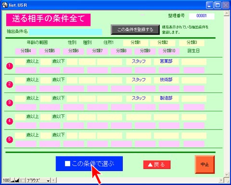Click the red ▲戻る button
The height and width of the screenshot is (185, 231).
pos(157,165)
